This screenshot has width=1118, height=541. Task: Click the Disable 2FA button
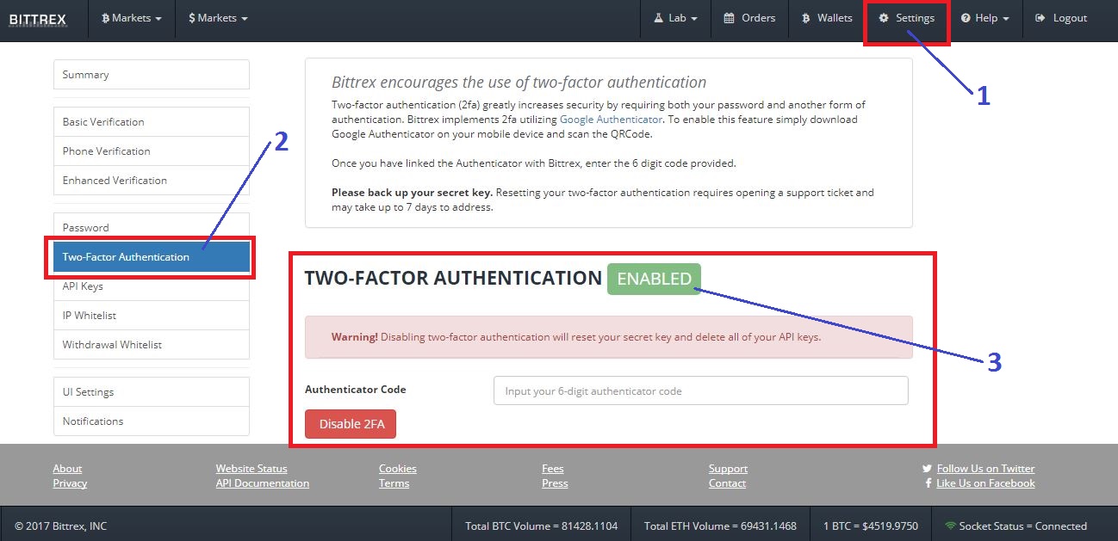tap(351, 424)
